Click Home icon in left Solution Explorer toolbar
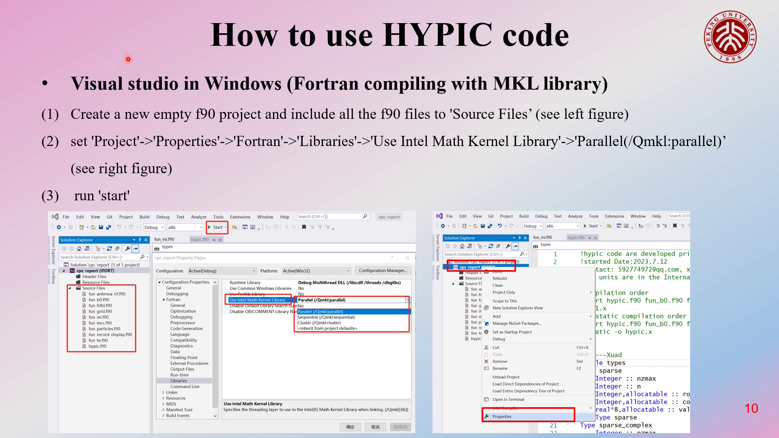The image size is (779, 438). [79, 249]
